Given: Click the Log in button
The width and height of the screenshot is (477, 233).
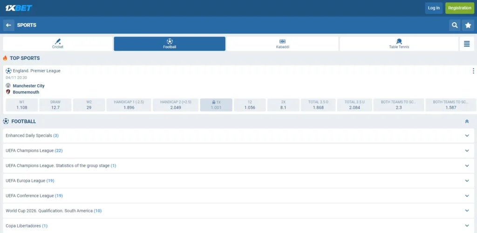Looking at the screenshot, I should coord(434,8).
